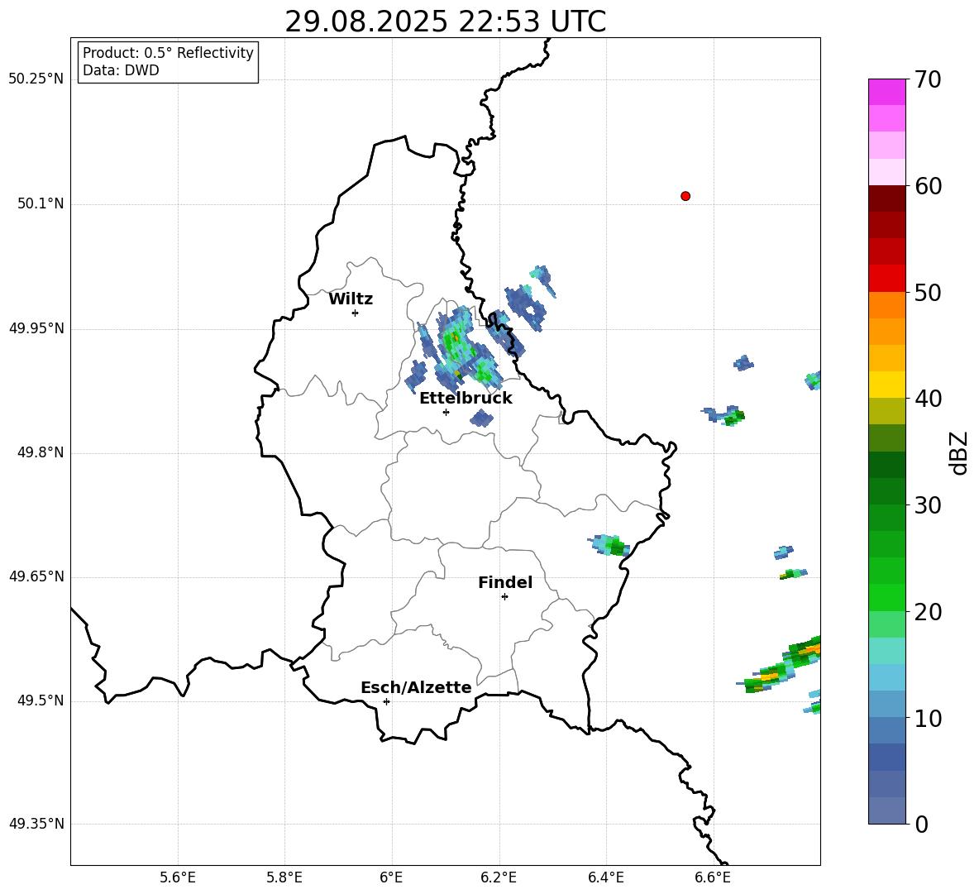Image resolution: width=979 pixels, height=894 pixels.
Task: Click the 5.8°E longitude label
Action: [x=284, y=877]
